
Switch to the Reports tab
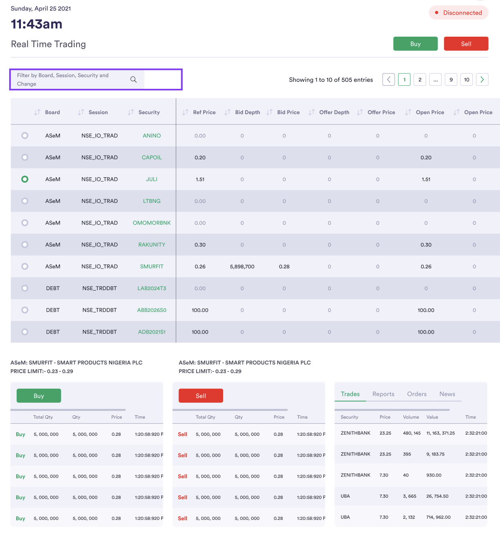(383, 394)
